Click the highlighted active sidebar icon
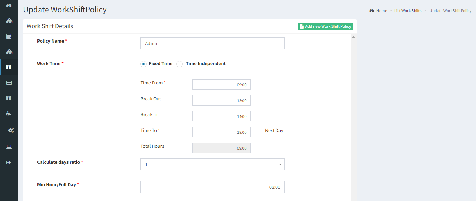 pos(9,67)
